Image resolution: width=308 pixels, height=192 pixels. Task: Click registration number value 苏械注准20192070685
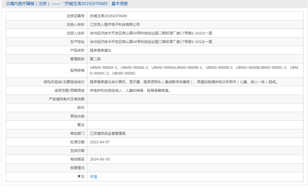(x=108, y=16)
